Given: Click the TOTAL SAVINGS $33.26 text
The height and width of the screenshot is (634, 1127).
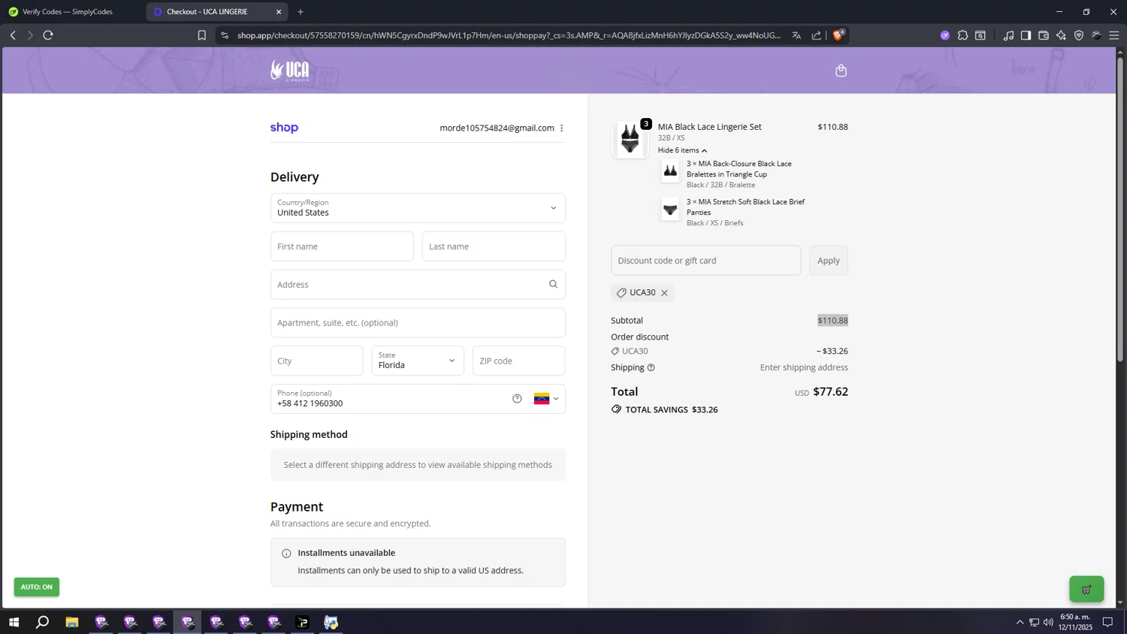Looking at the screenshot, I should [x=671, y=409].
